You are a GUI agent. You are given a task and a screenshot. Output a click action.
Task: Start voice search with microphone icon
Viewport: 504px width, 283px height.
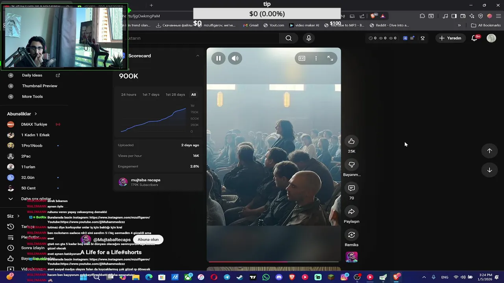point(309,38)
